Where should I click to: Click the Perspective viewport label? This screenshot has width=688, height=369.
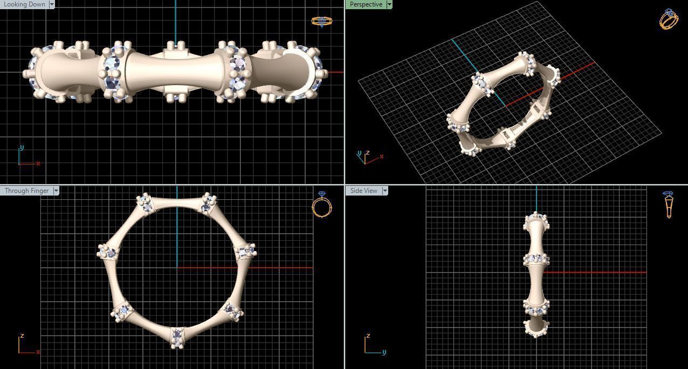(366, 4)
